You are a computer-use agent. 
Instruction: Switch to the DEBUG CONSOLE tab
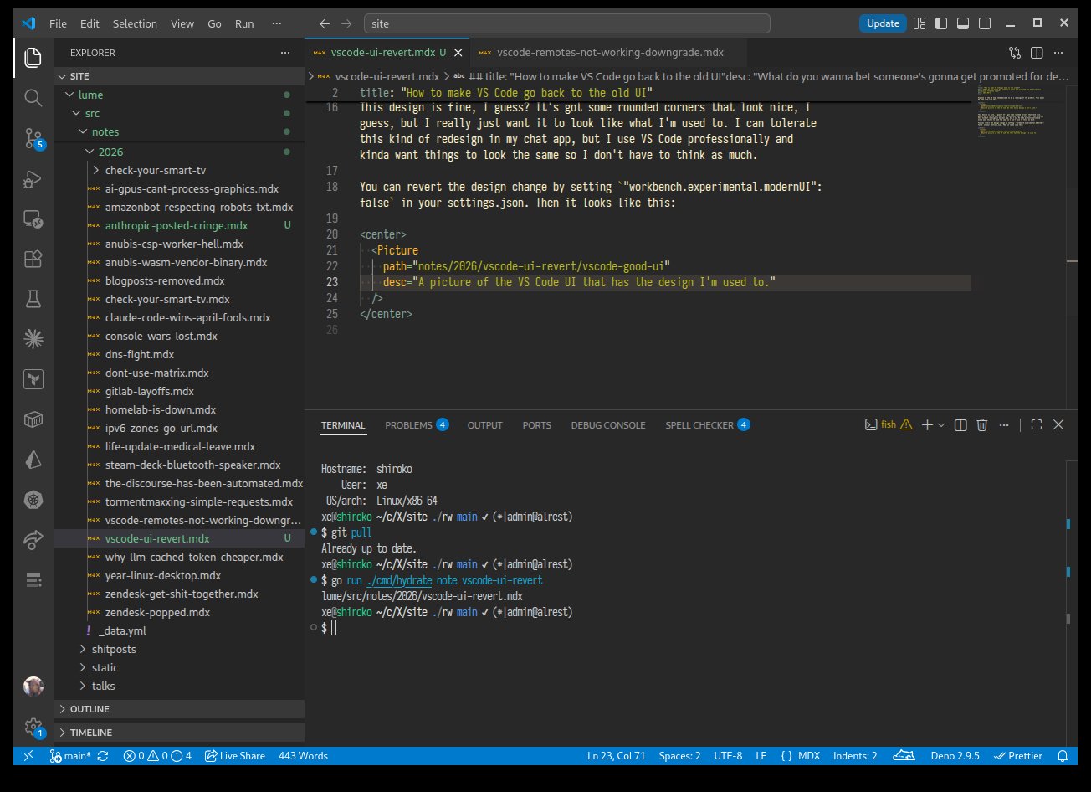[x=608, y=425]
